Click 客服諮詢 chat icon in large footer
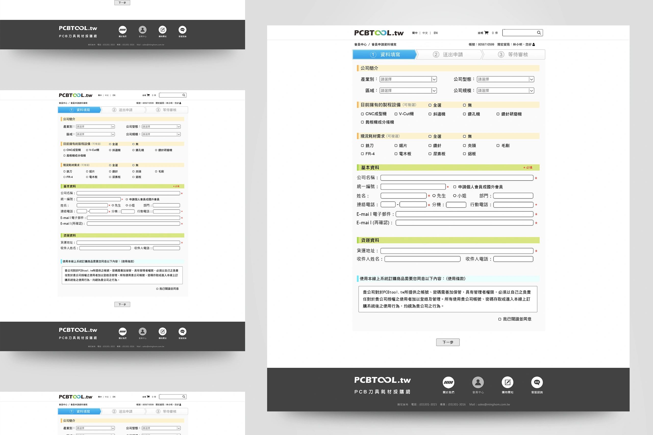 [x=537, y=382]
